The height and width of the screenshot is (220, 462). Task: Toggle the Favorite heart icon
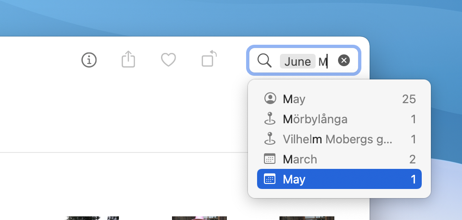click(x=168, y=60)
